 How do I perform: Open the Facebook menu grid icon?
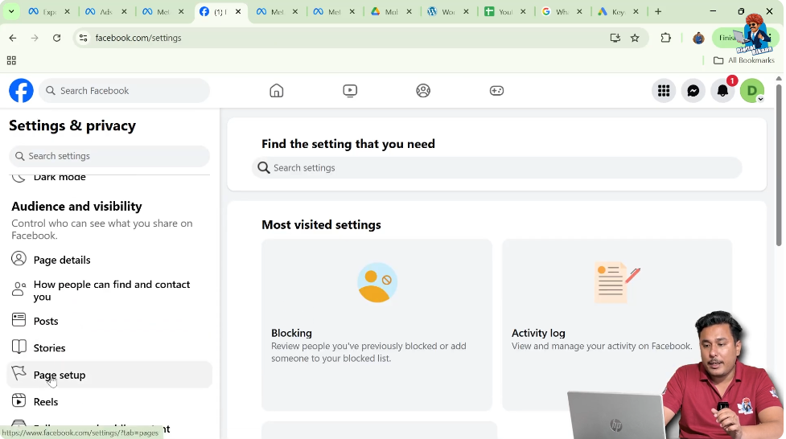(664, 91)
